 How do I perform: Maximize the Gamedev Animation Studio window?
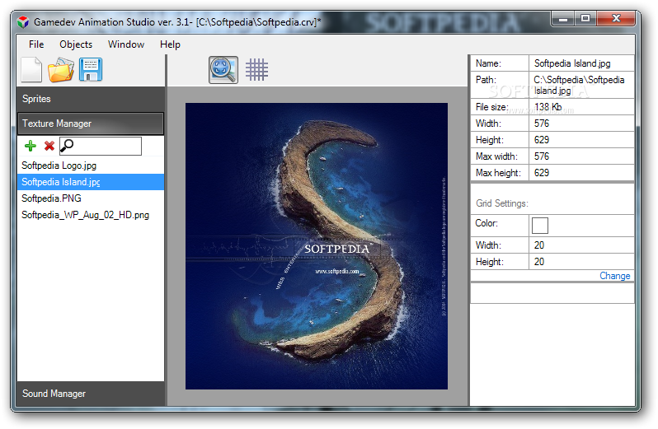click(585, 19)
